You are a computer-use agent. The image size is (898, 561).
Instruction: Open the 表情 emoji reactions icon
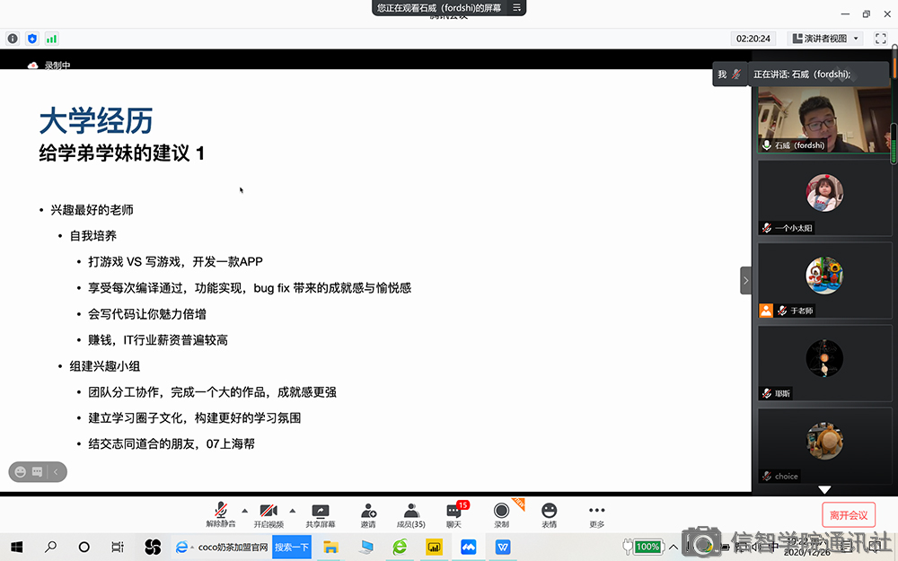tap(549, 515)
